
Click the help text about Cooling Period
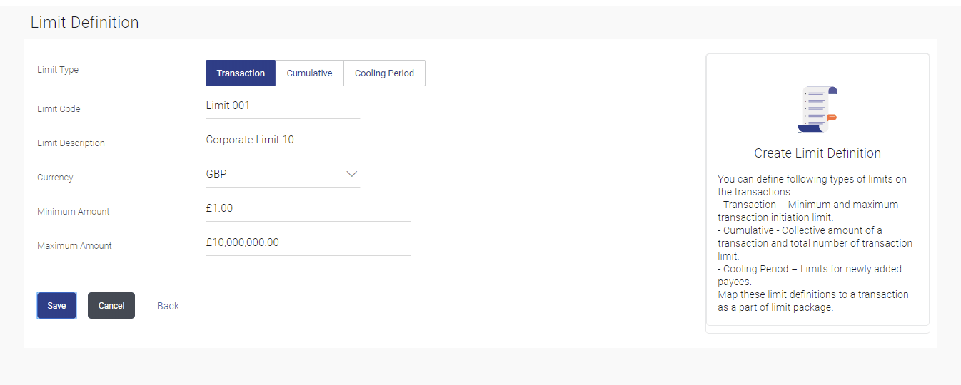point(810,275)
